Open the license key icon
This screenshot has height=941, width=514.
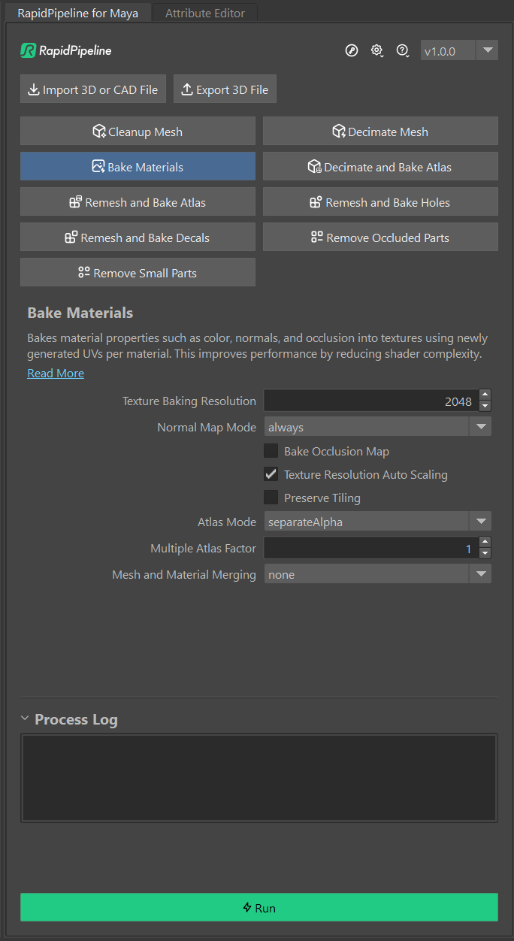[x=352, y=50]
